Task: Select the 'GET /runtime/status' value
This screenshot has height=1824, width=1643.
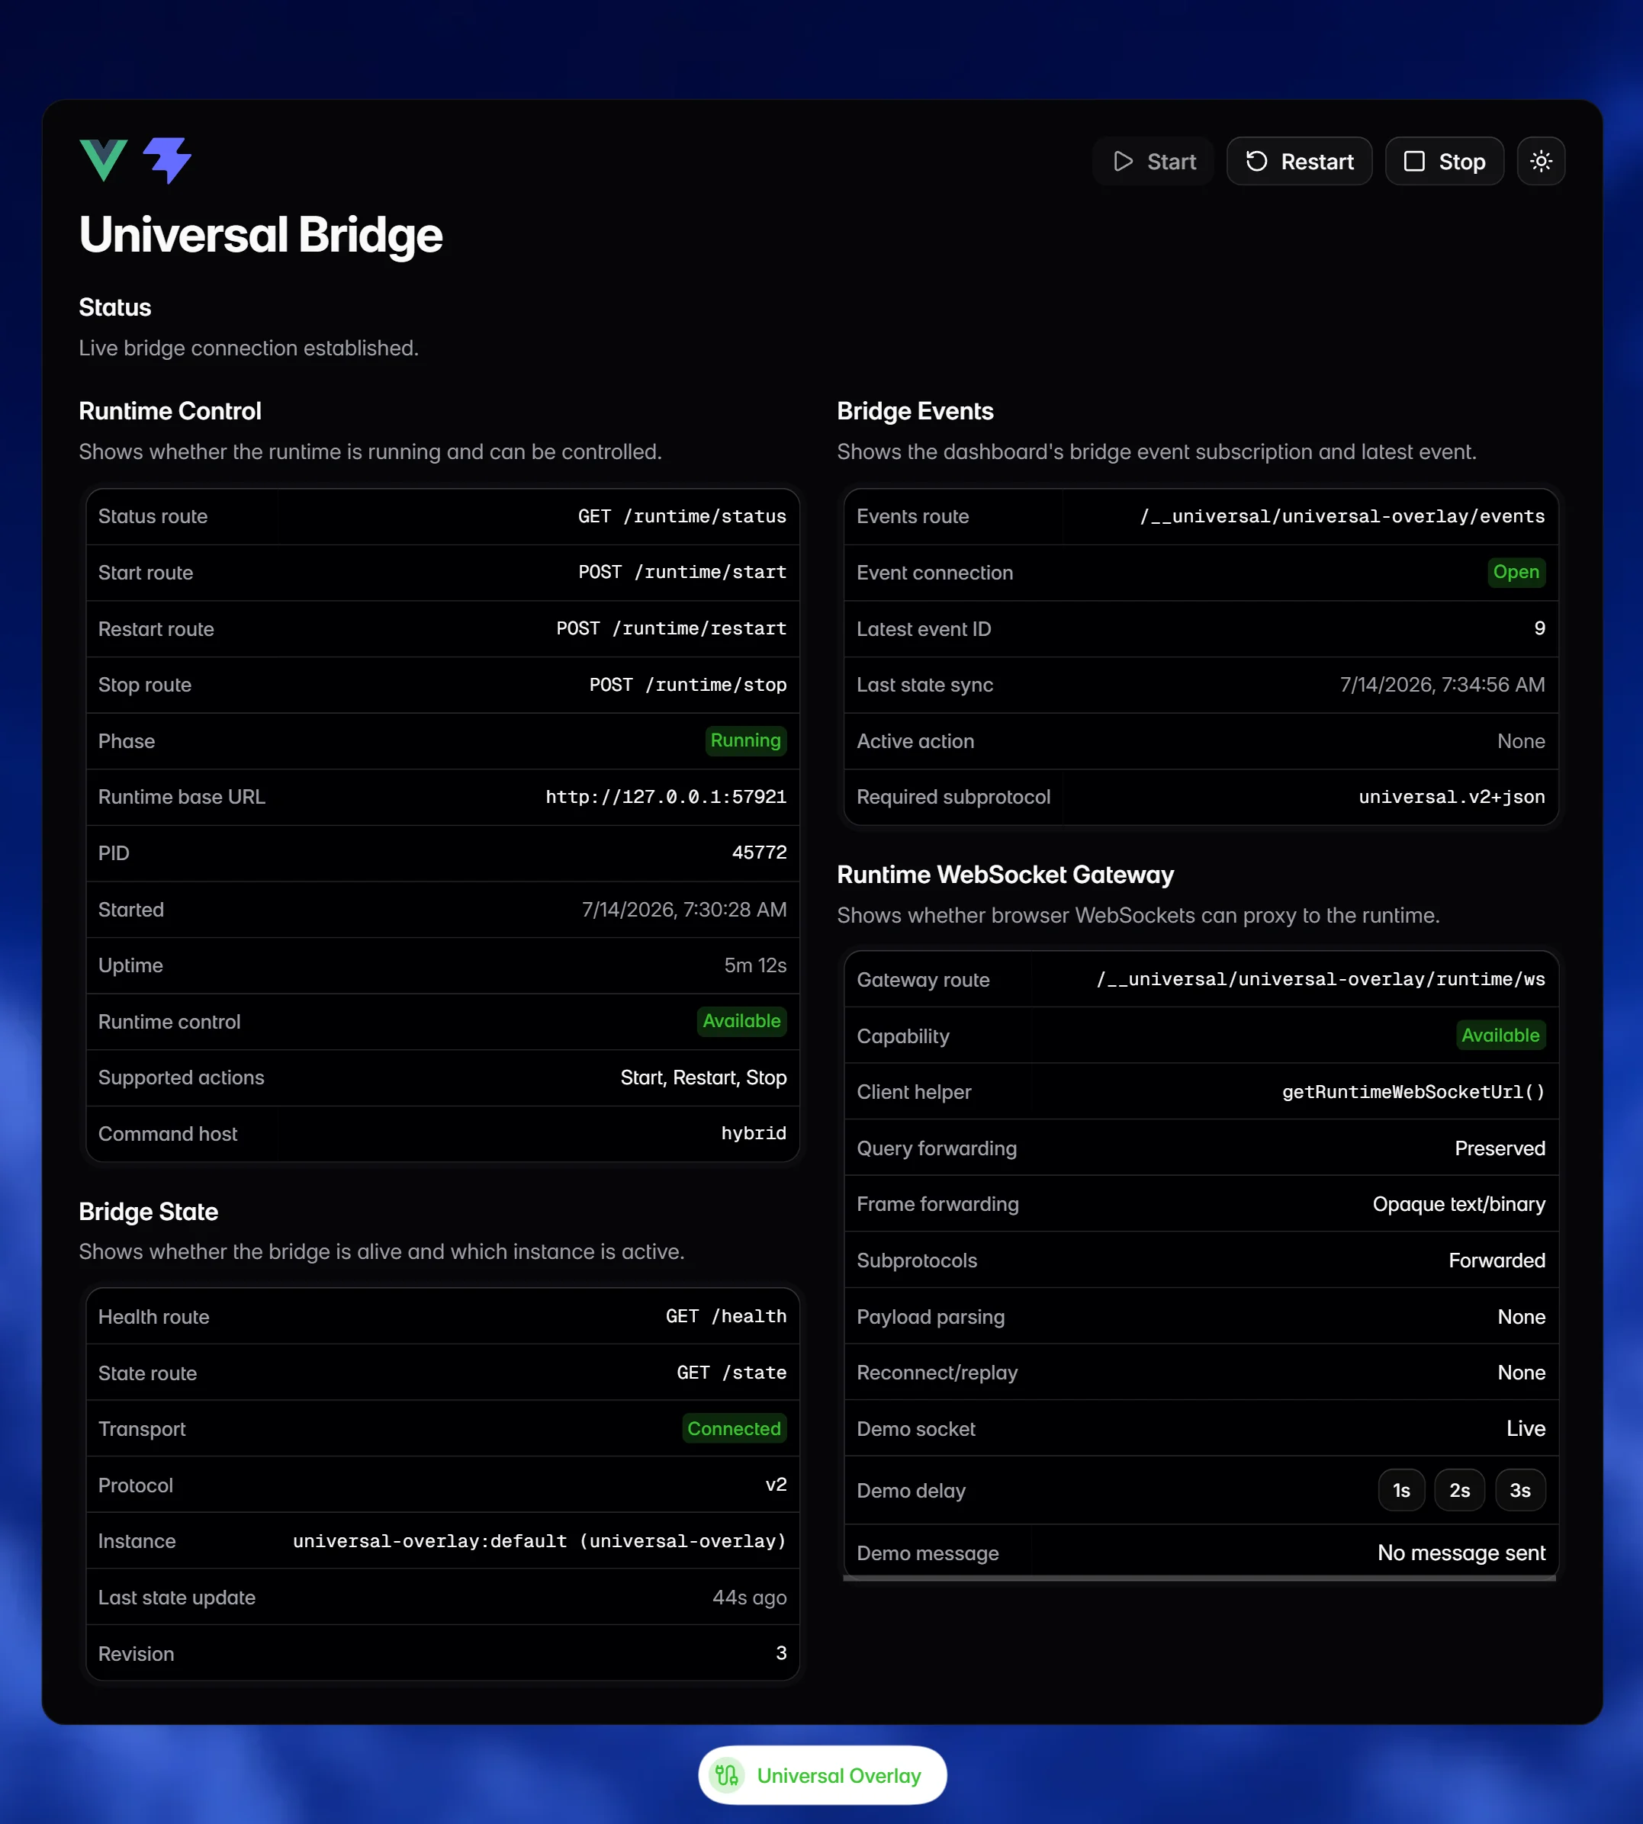Action: click(x=682, y=516)
